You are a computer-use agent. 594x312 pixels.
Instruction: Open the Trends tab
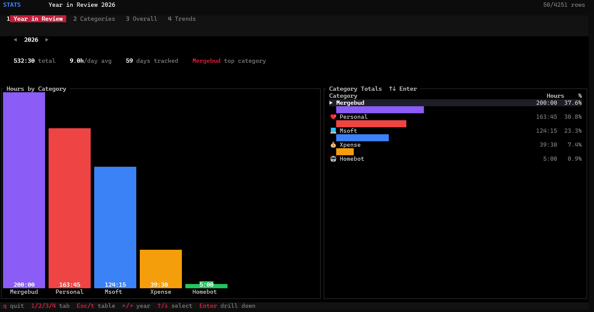(x=182, y=19)
